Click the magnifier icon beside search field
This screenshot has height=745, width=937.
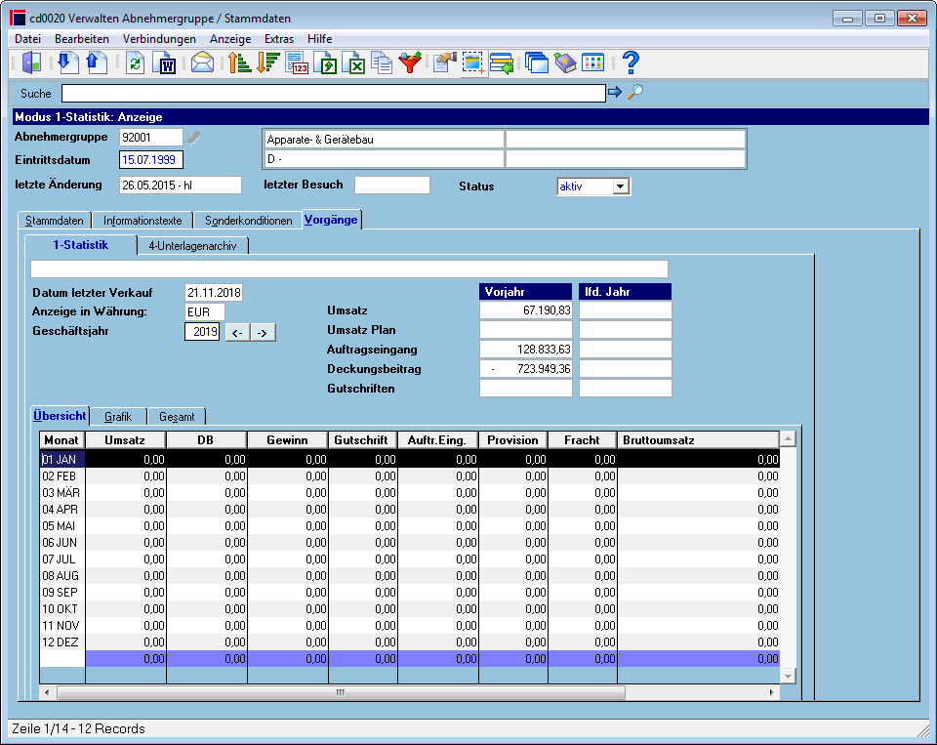(635, 92)
